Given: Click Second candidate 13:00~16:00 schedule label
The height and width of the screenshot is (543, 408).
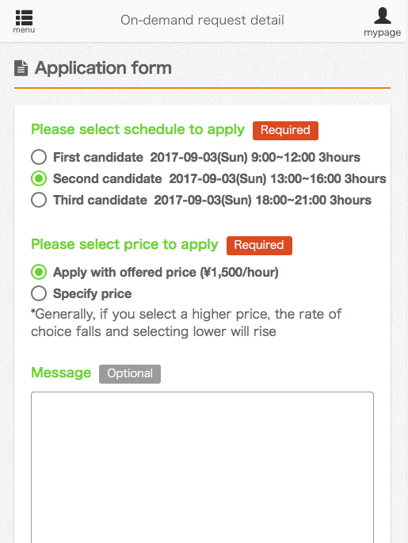Looking at the screenshot, I should 219,178.
